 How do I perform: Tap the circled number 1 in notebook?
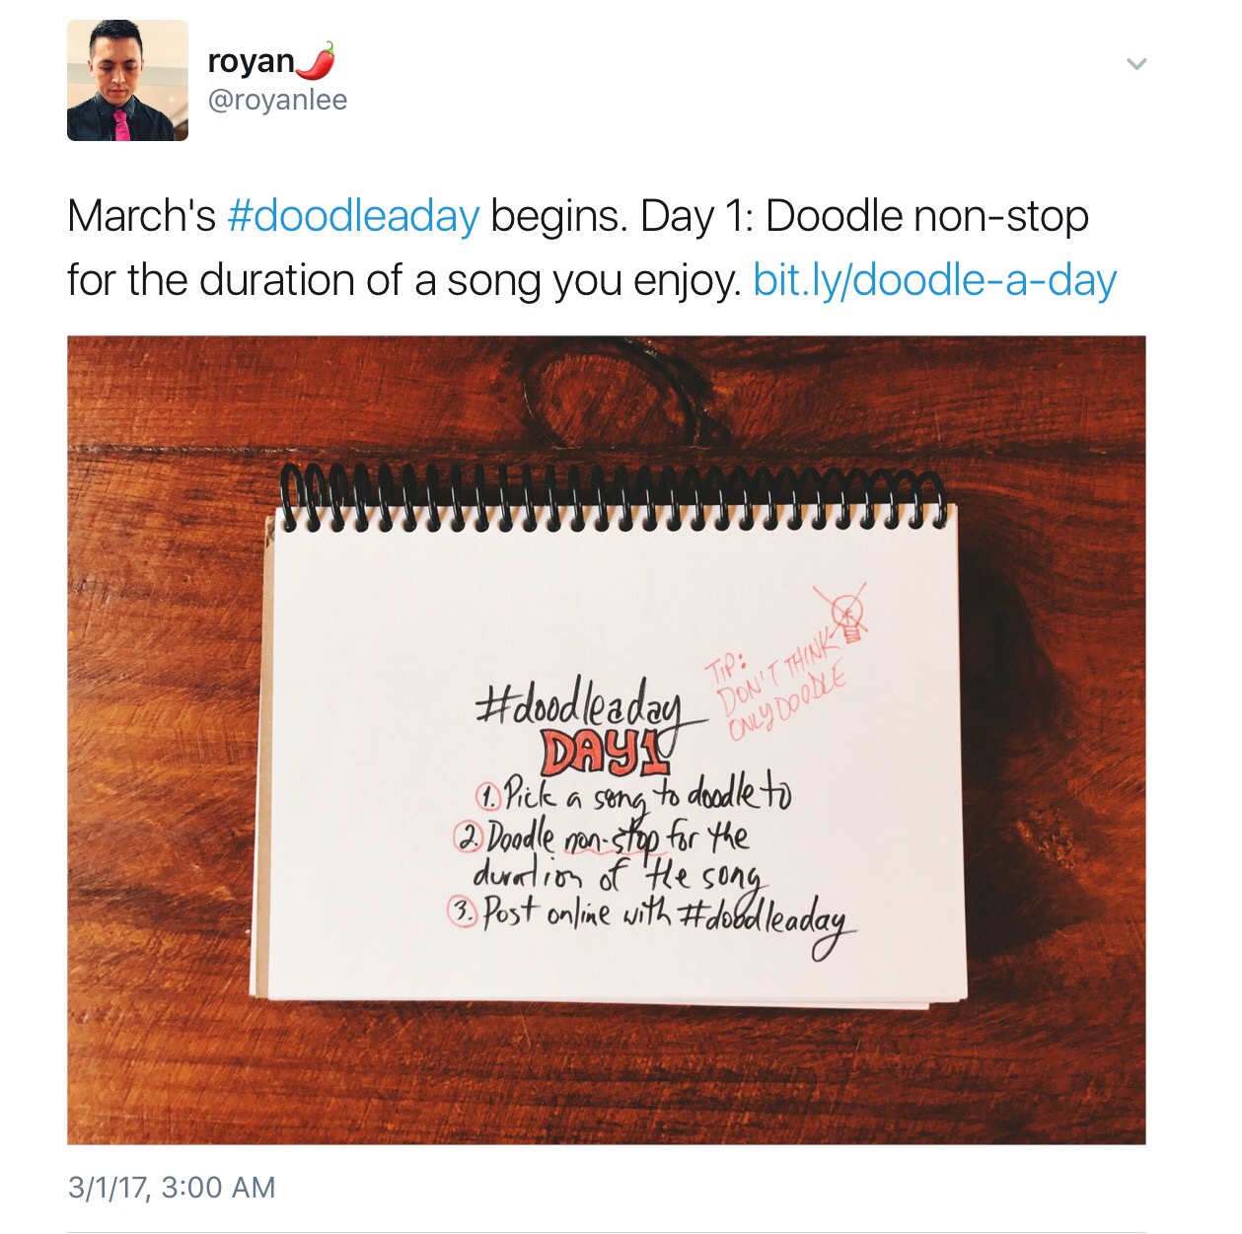(x=488, y=795)
